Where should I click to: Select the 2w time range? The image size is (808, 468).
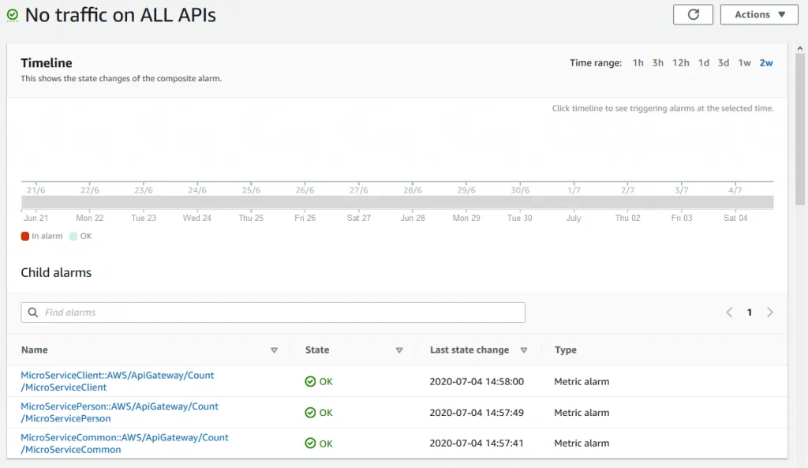click(x=765, y=63)
